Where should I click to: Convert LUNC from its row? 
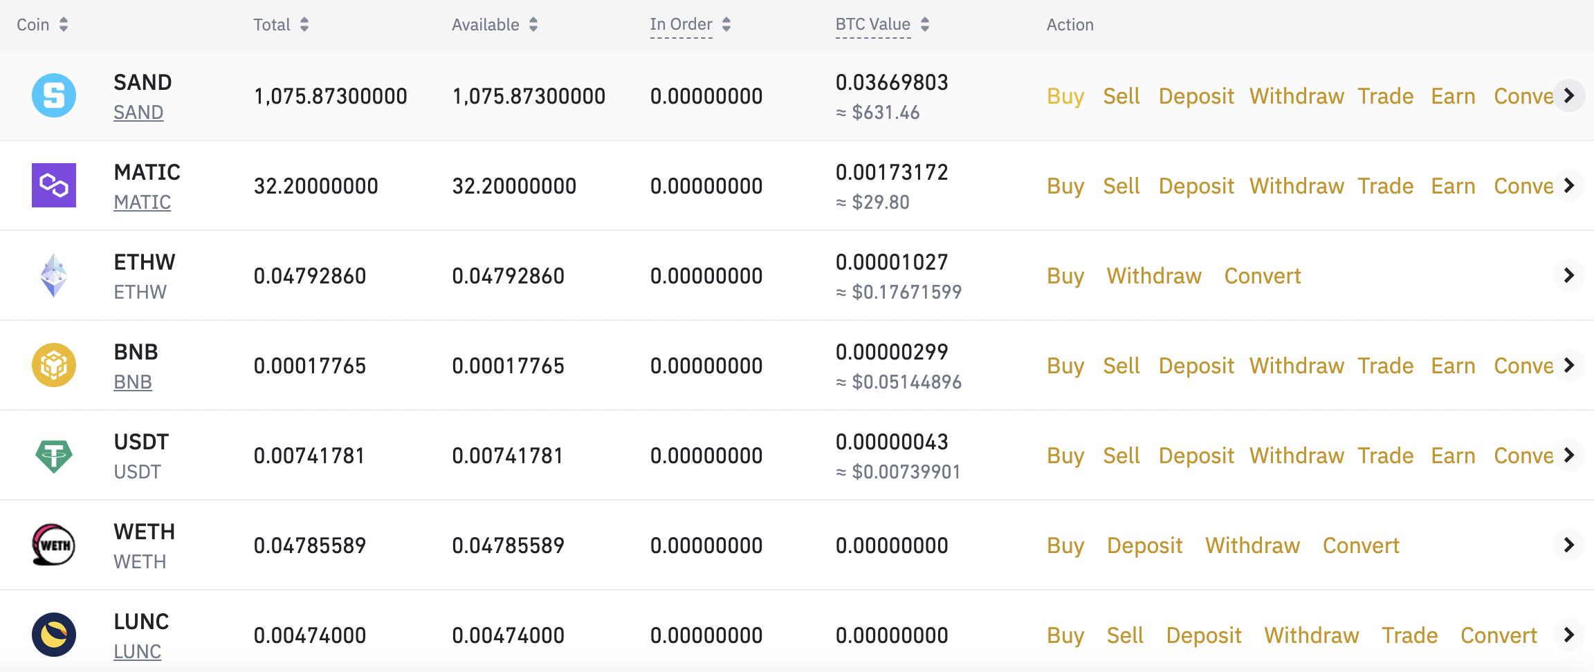point(1499,635)
